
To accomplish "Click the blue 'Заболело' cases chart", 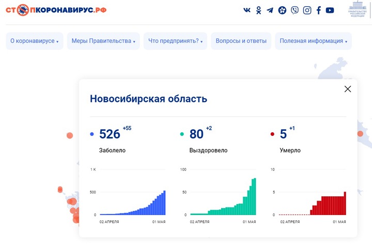I will point(133,194).
